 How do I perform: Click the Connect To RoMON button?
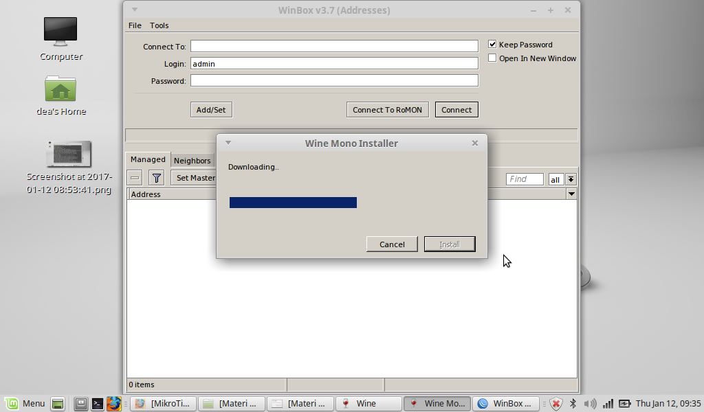click(388, 110)
